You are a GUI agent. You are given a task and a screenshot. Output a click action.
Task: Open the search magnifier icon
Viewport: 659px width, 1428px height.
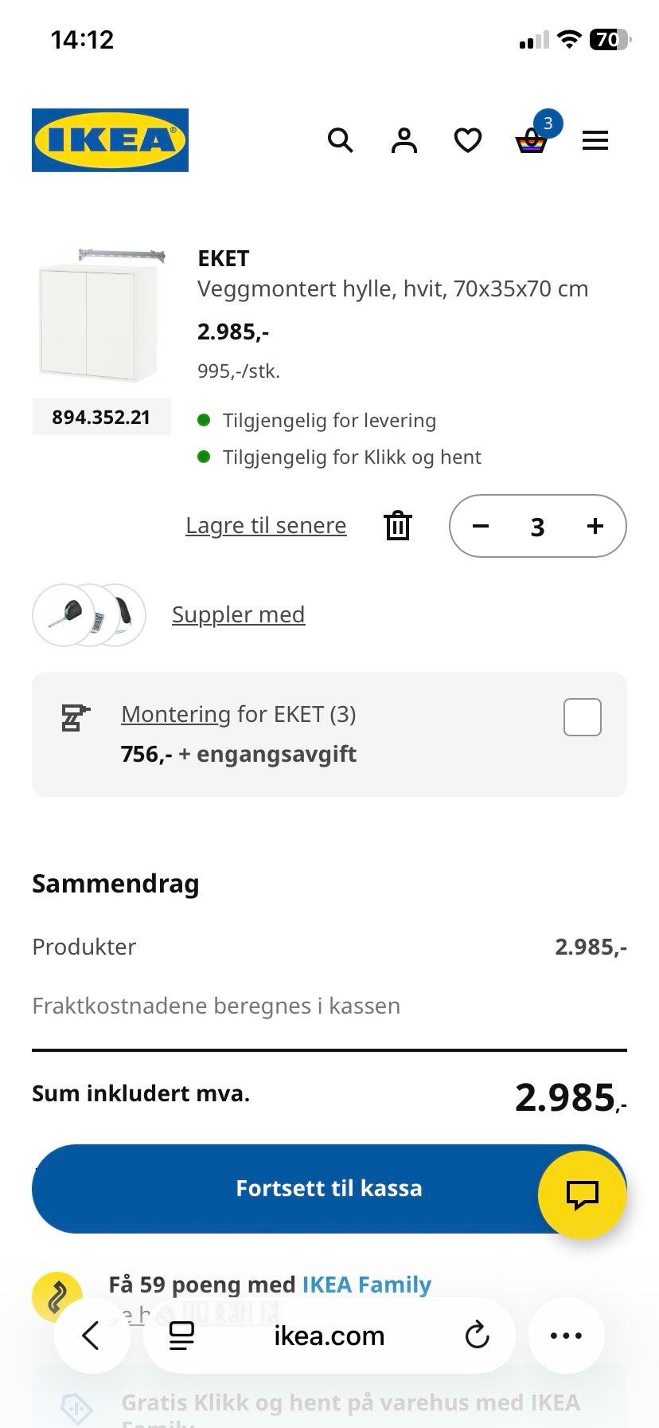click(x=341, y=140)
